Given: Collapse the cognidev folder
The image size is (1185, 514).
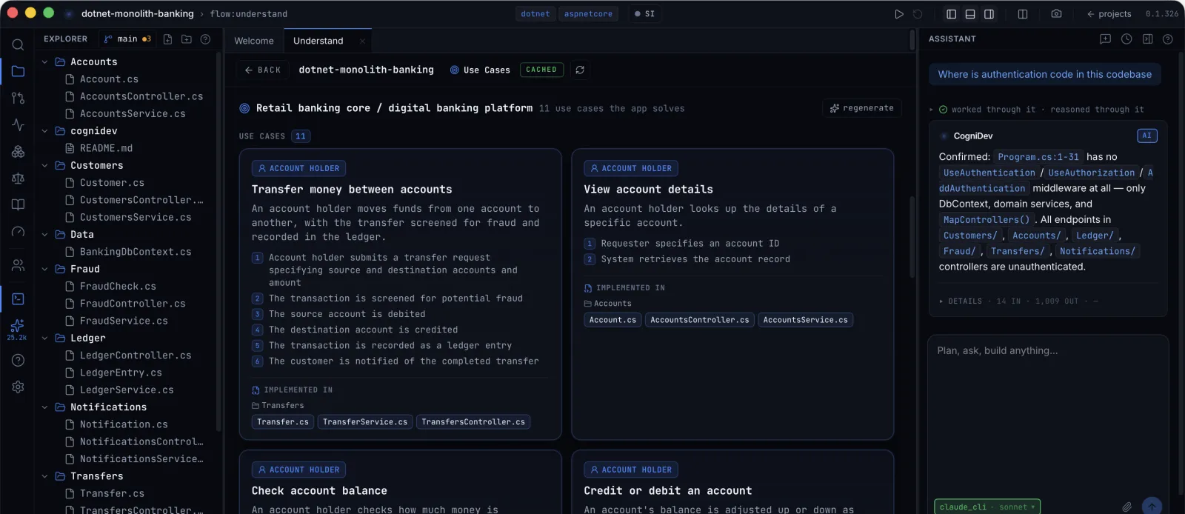Looking at the screenshot, I should pyautogui.click(x=44, y=131).
